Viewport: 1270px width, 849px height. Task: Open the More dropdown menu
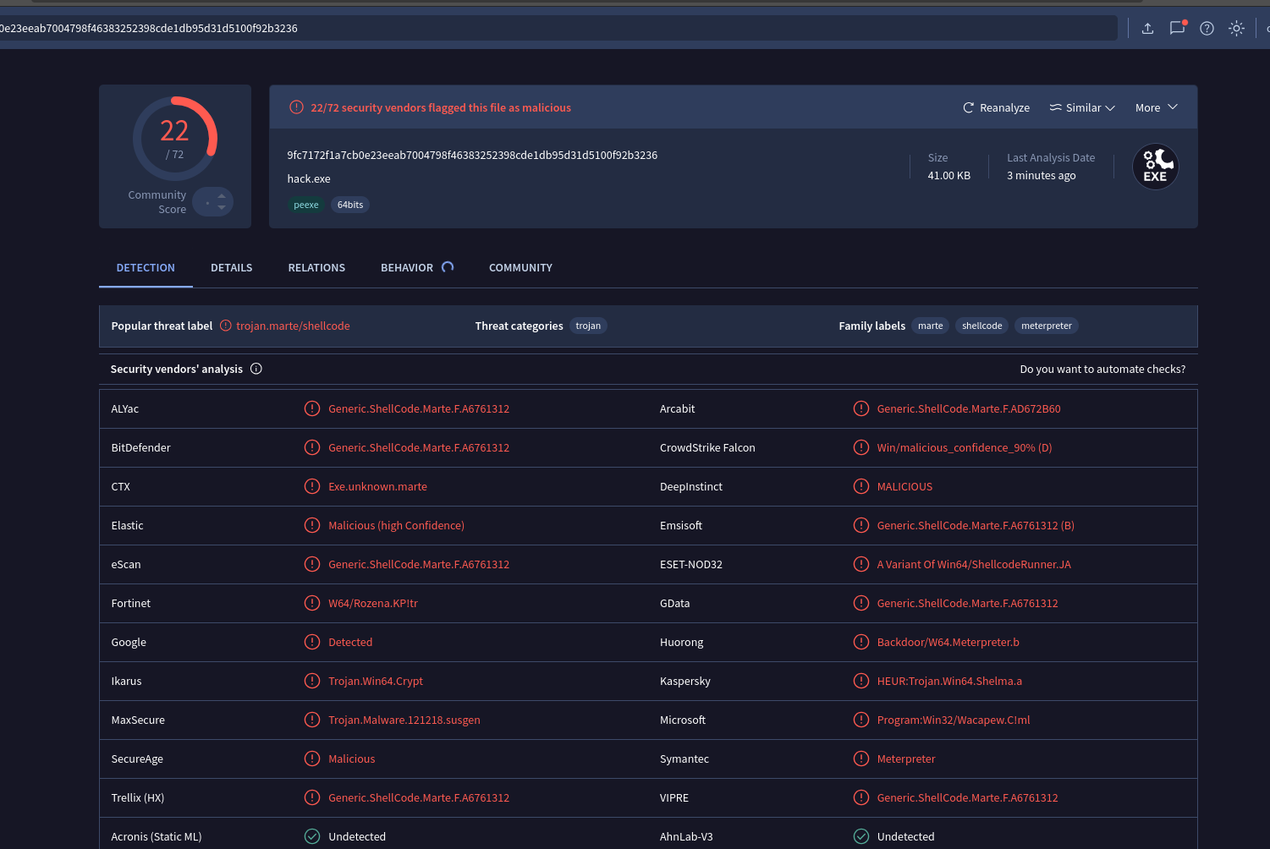click(1157, 107)
